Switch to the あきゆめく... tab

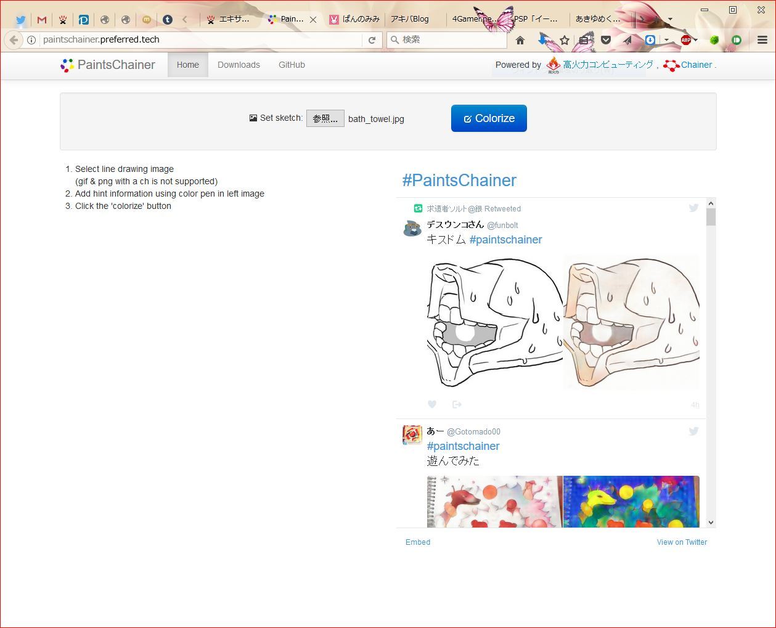598,19
